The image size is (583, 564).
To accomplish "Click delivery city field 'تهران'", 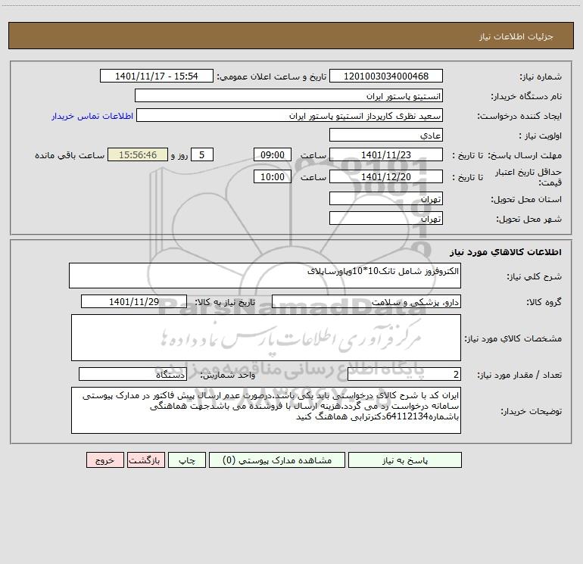I will 386,218.
